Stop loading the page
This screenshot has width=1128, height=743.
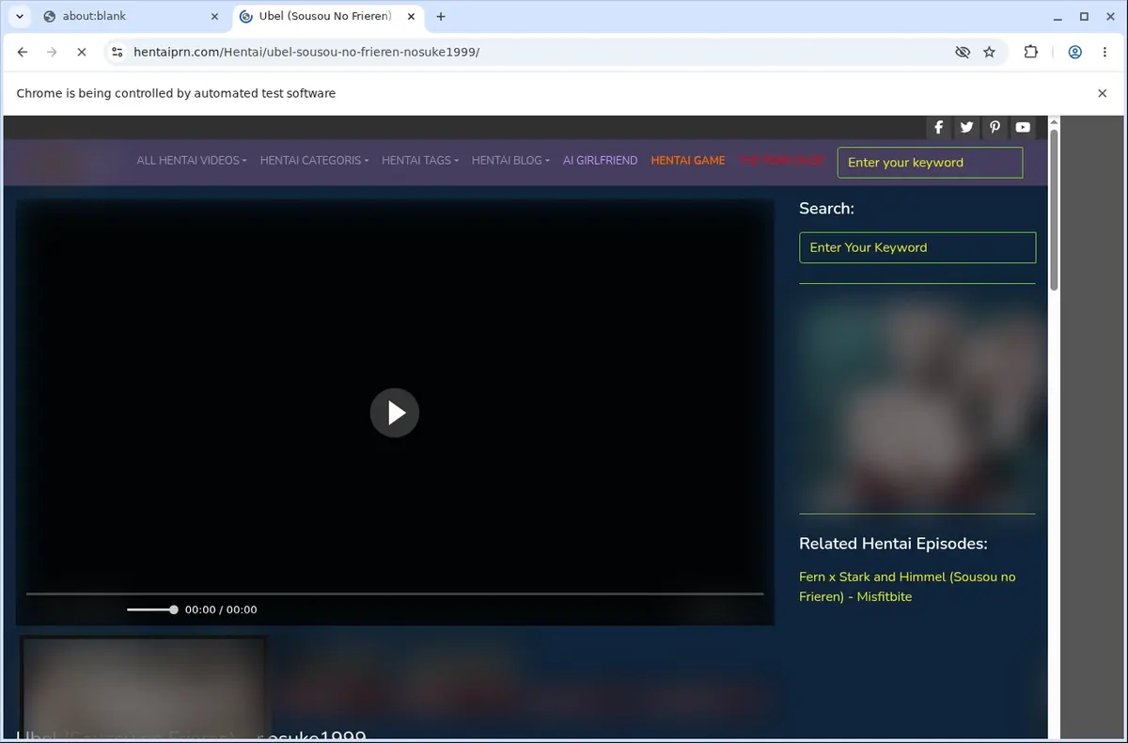(82, 53)
